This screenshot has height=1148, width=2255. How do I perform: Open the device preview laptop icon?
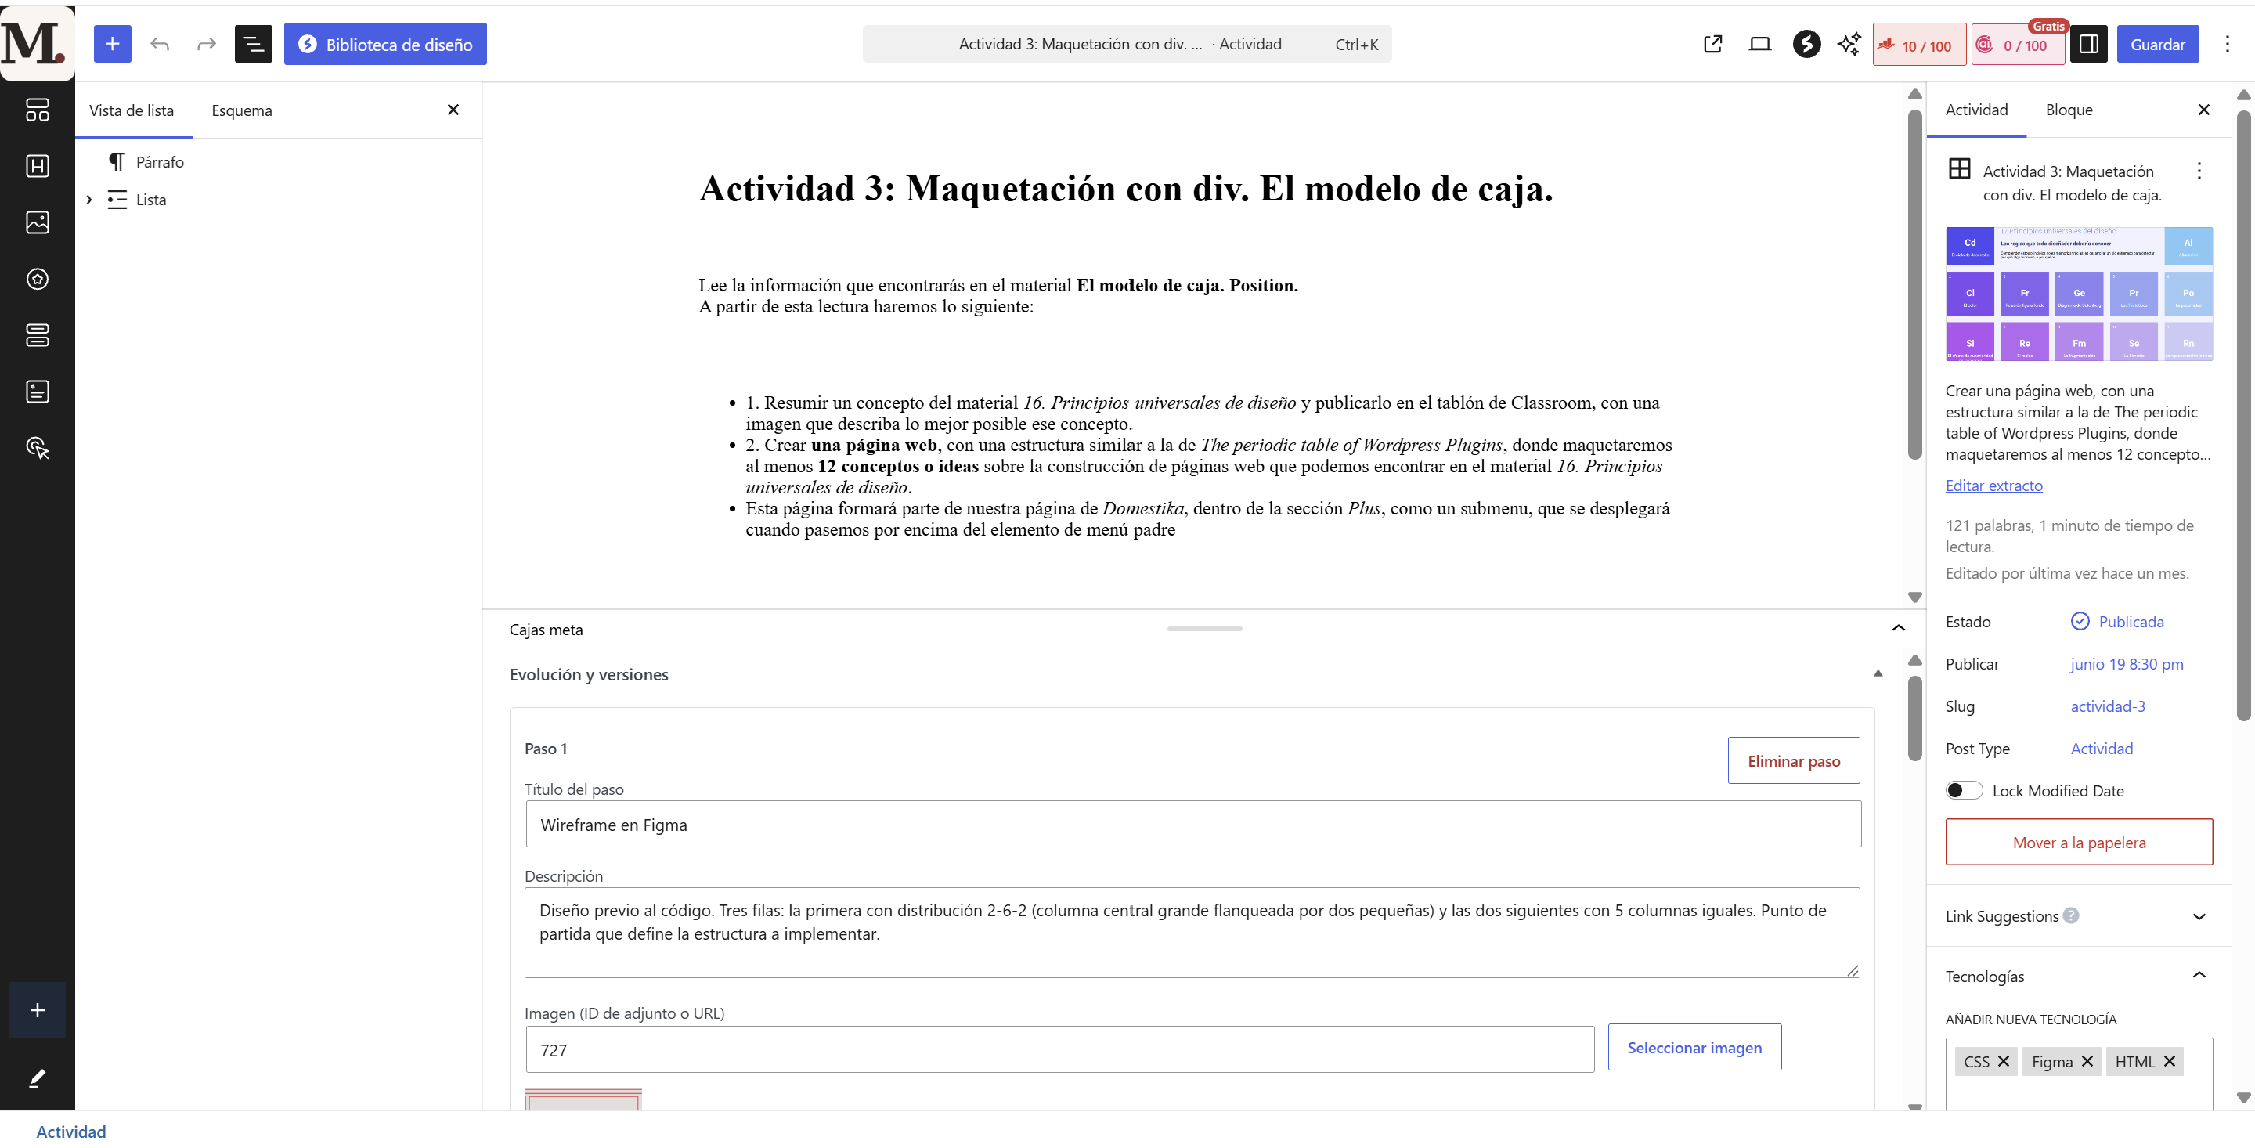point(1759,44)
